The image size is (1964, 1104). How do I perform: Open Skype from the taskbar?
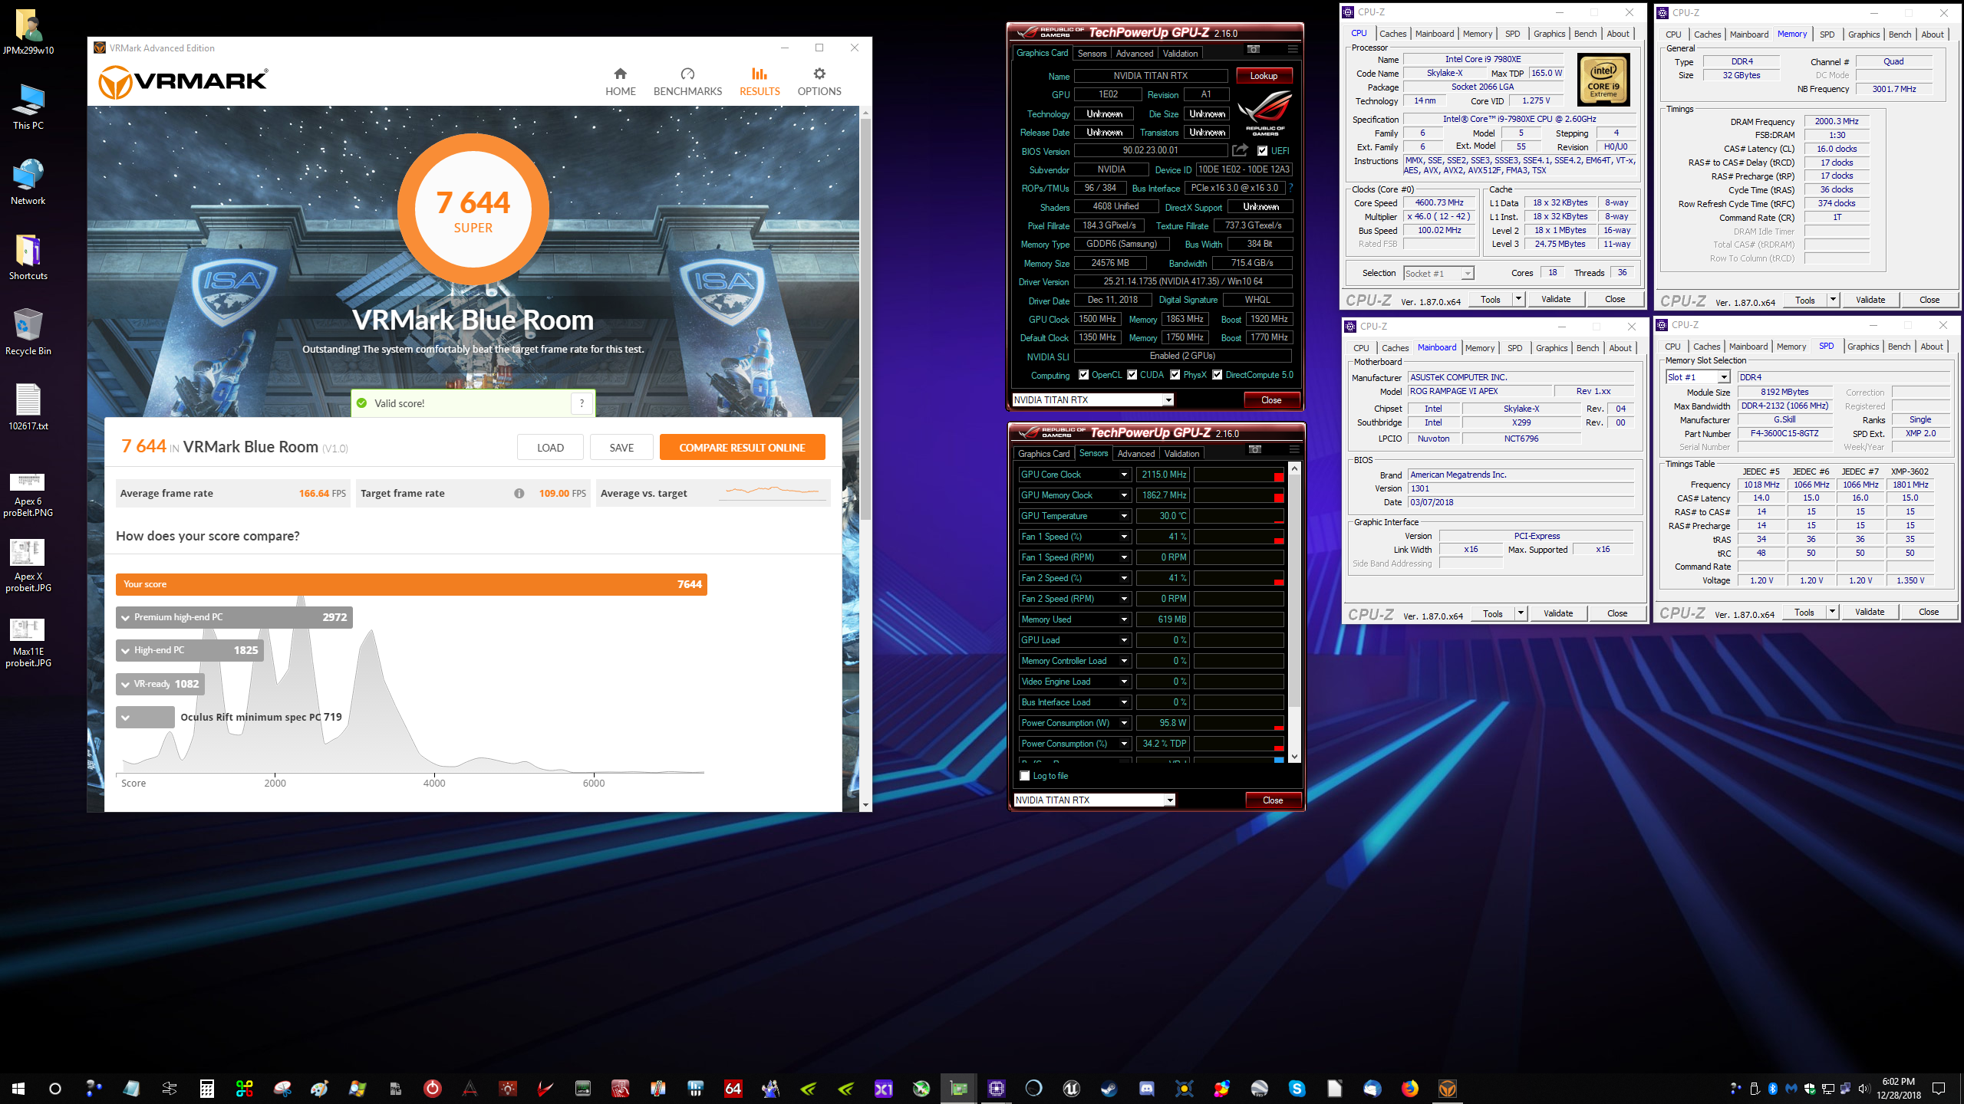(1297, 1088)
